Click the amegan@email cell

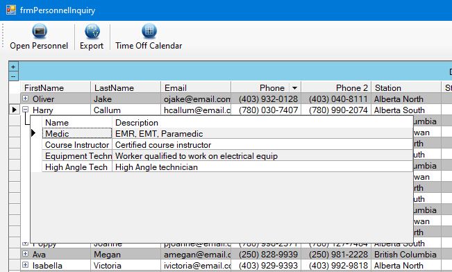(196, 255)
